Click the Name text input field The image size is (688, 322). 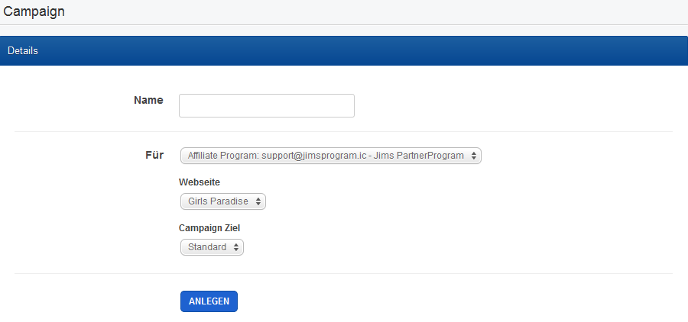[266, 105]
